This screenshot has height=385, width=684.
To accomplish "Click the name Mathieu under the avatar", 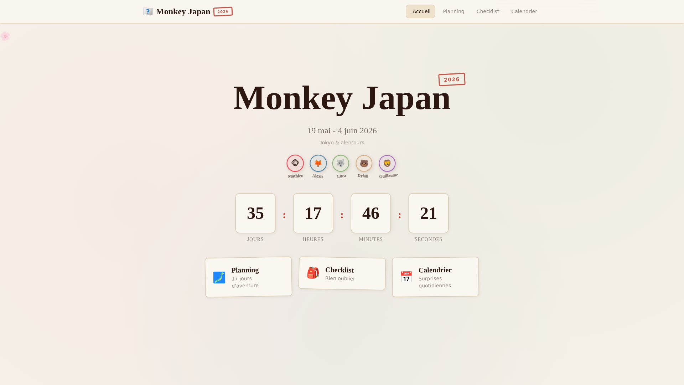I will (296, 176).
